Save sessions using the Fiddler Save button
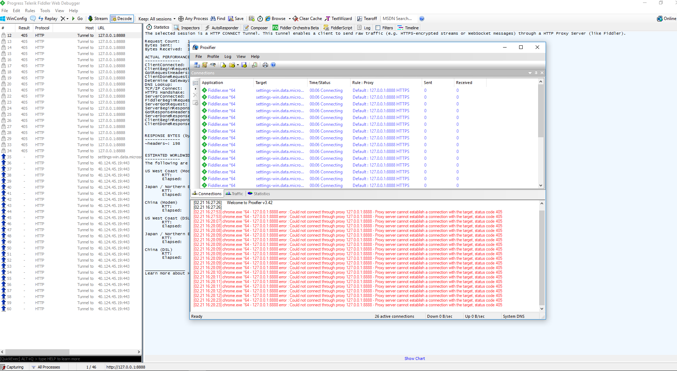The image size is (677, 371). [236, 19]
